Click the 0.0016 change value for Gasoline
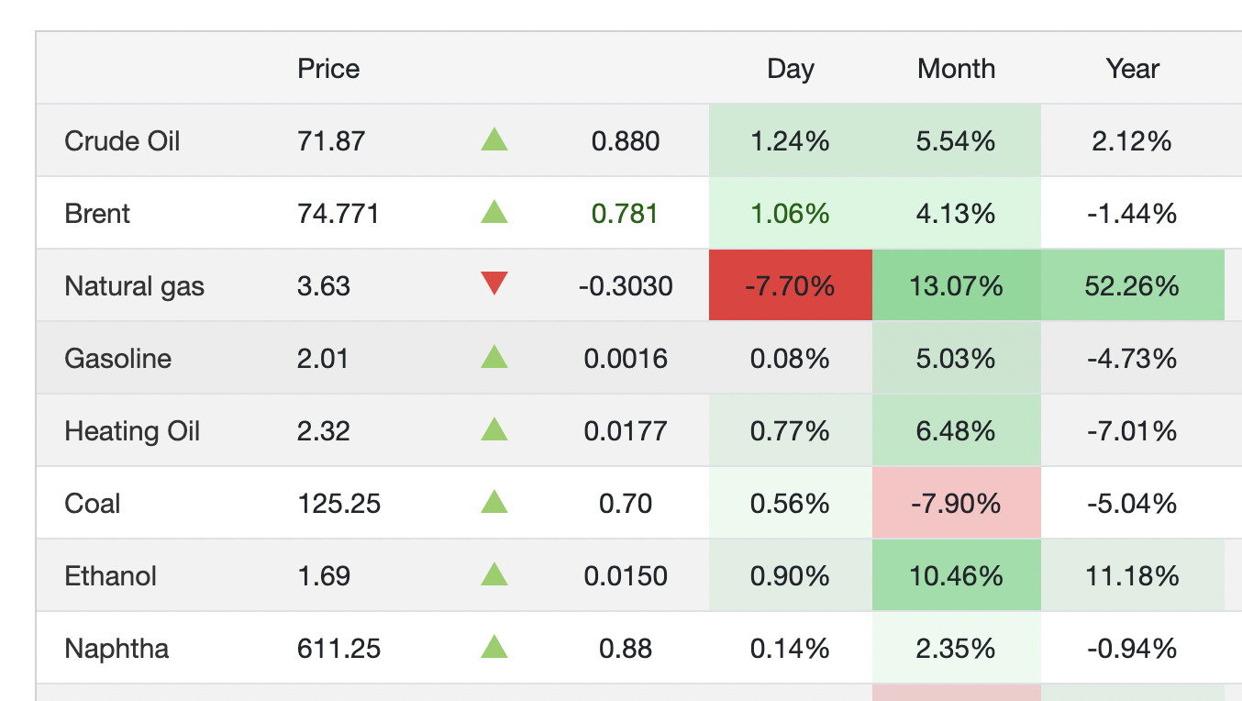The width and height of the screenshot is (1242, 701). tap(626, 359)
